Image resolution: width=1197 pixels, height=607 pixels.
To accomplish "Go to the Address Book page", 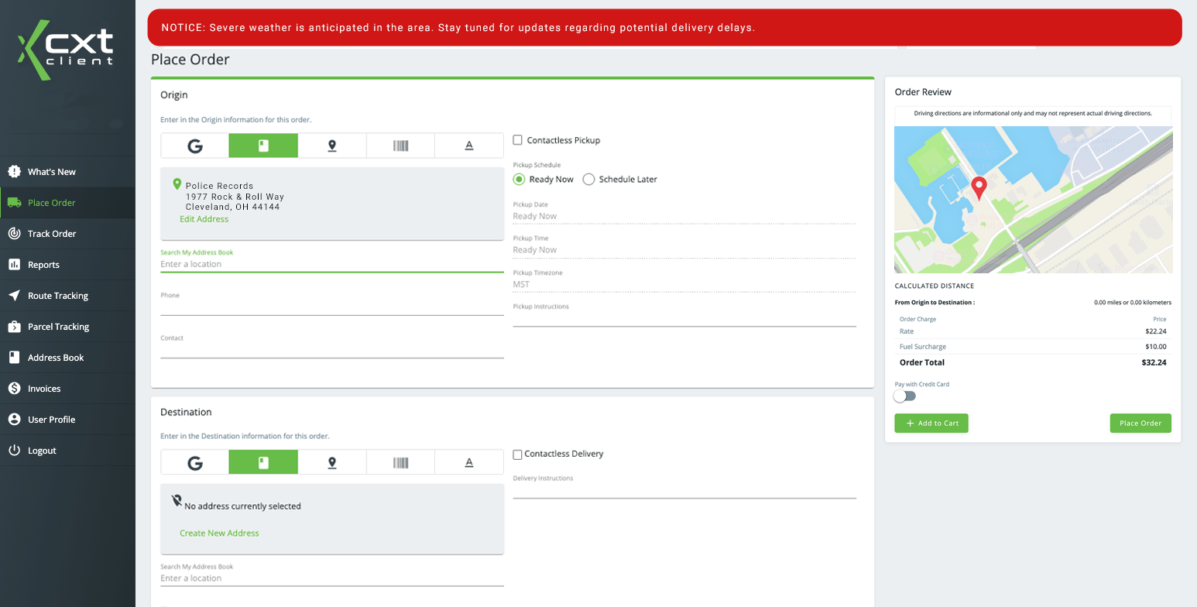I will click(x=57, y=357).
